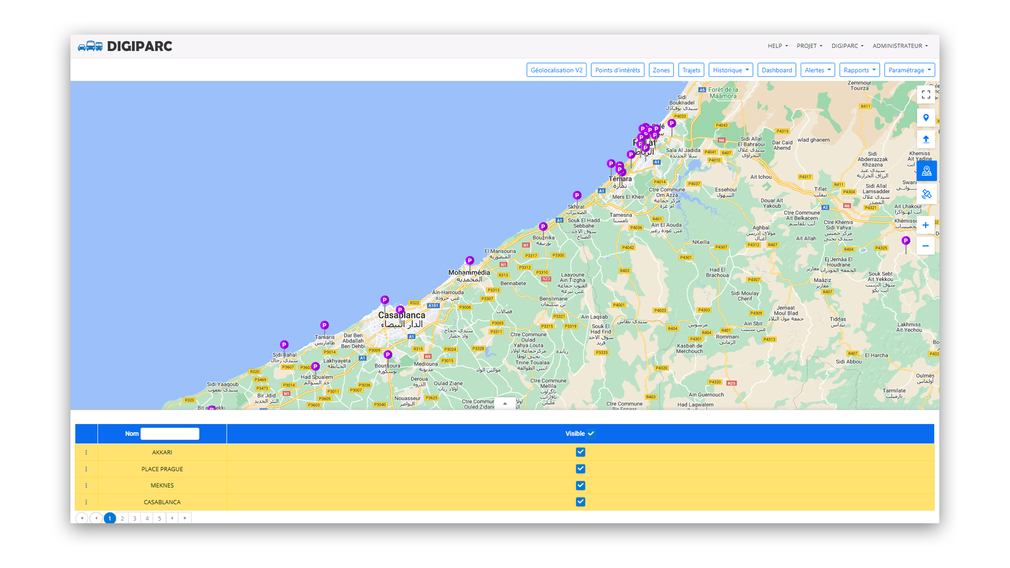Click the PLACE PRAGUE name cell
The height and width of the screenshot is (568, 1010).
tap(162, 469)
